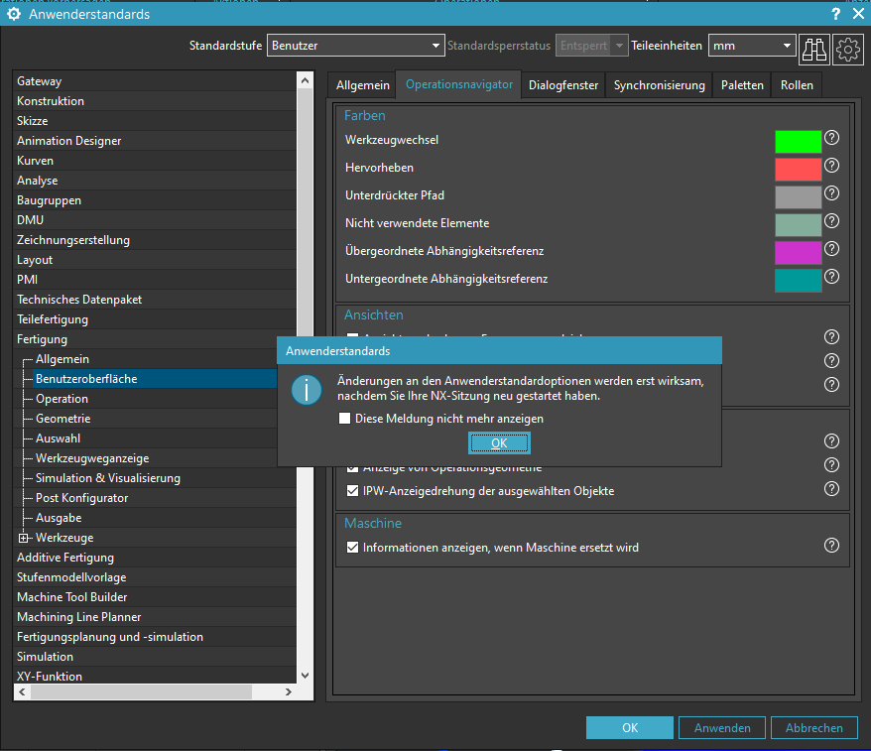Switch to the Paletten tab
The width and height of the screenshot is (871, 751).
[742, 85]
